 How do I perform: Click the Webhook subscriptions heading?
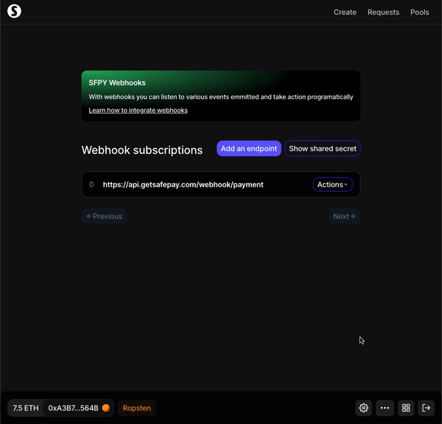click(142, 150)
